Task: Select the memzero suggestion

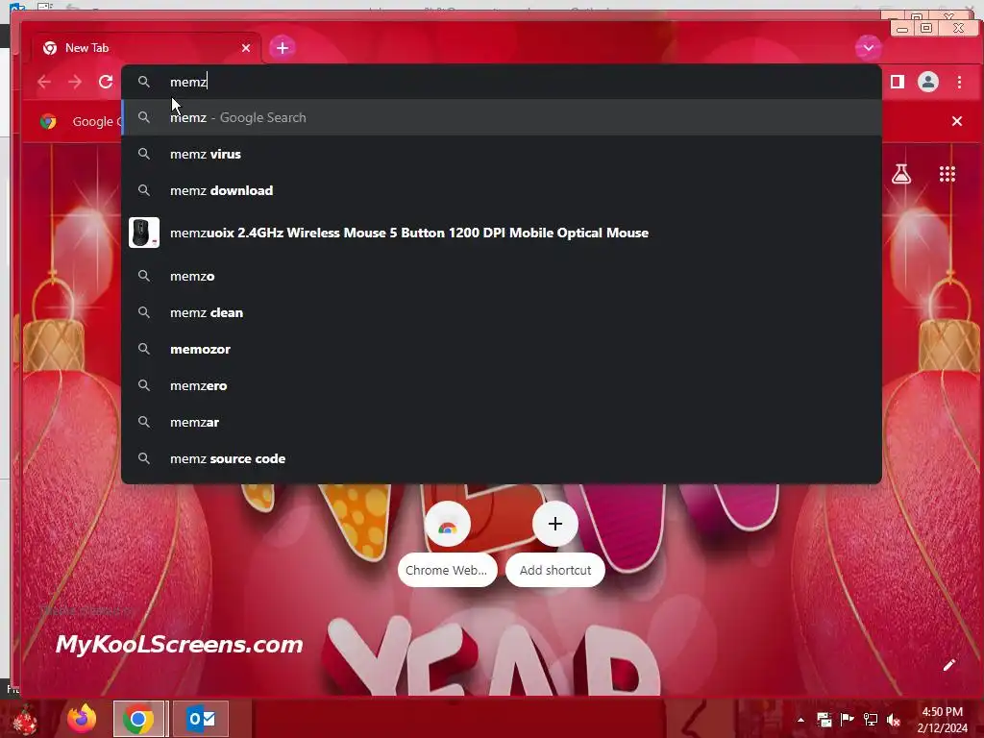Action: [502, 385]
